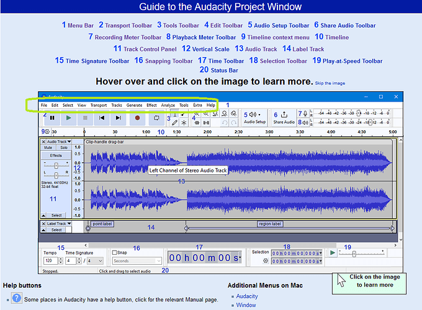
Task: Open the Audio Setup speaker button
Action: point(254,117)
